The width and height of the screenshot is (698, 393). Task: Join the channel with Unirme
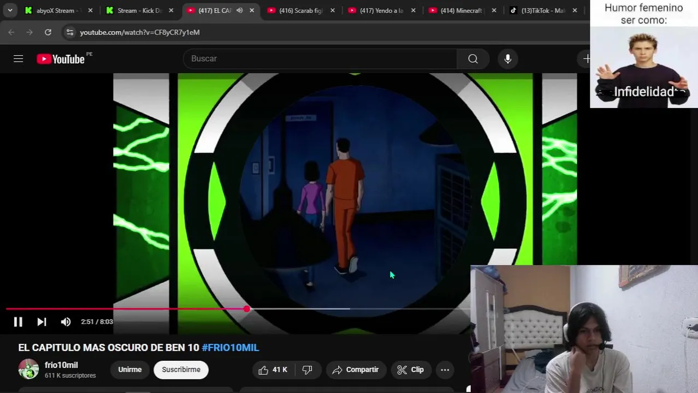pos(130,370)
